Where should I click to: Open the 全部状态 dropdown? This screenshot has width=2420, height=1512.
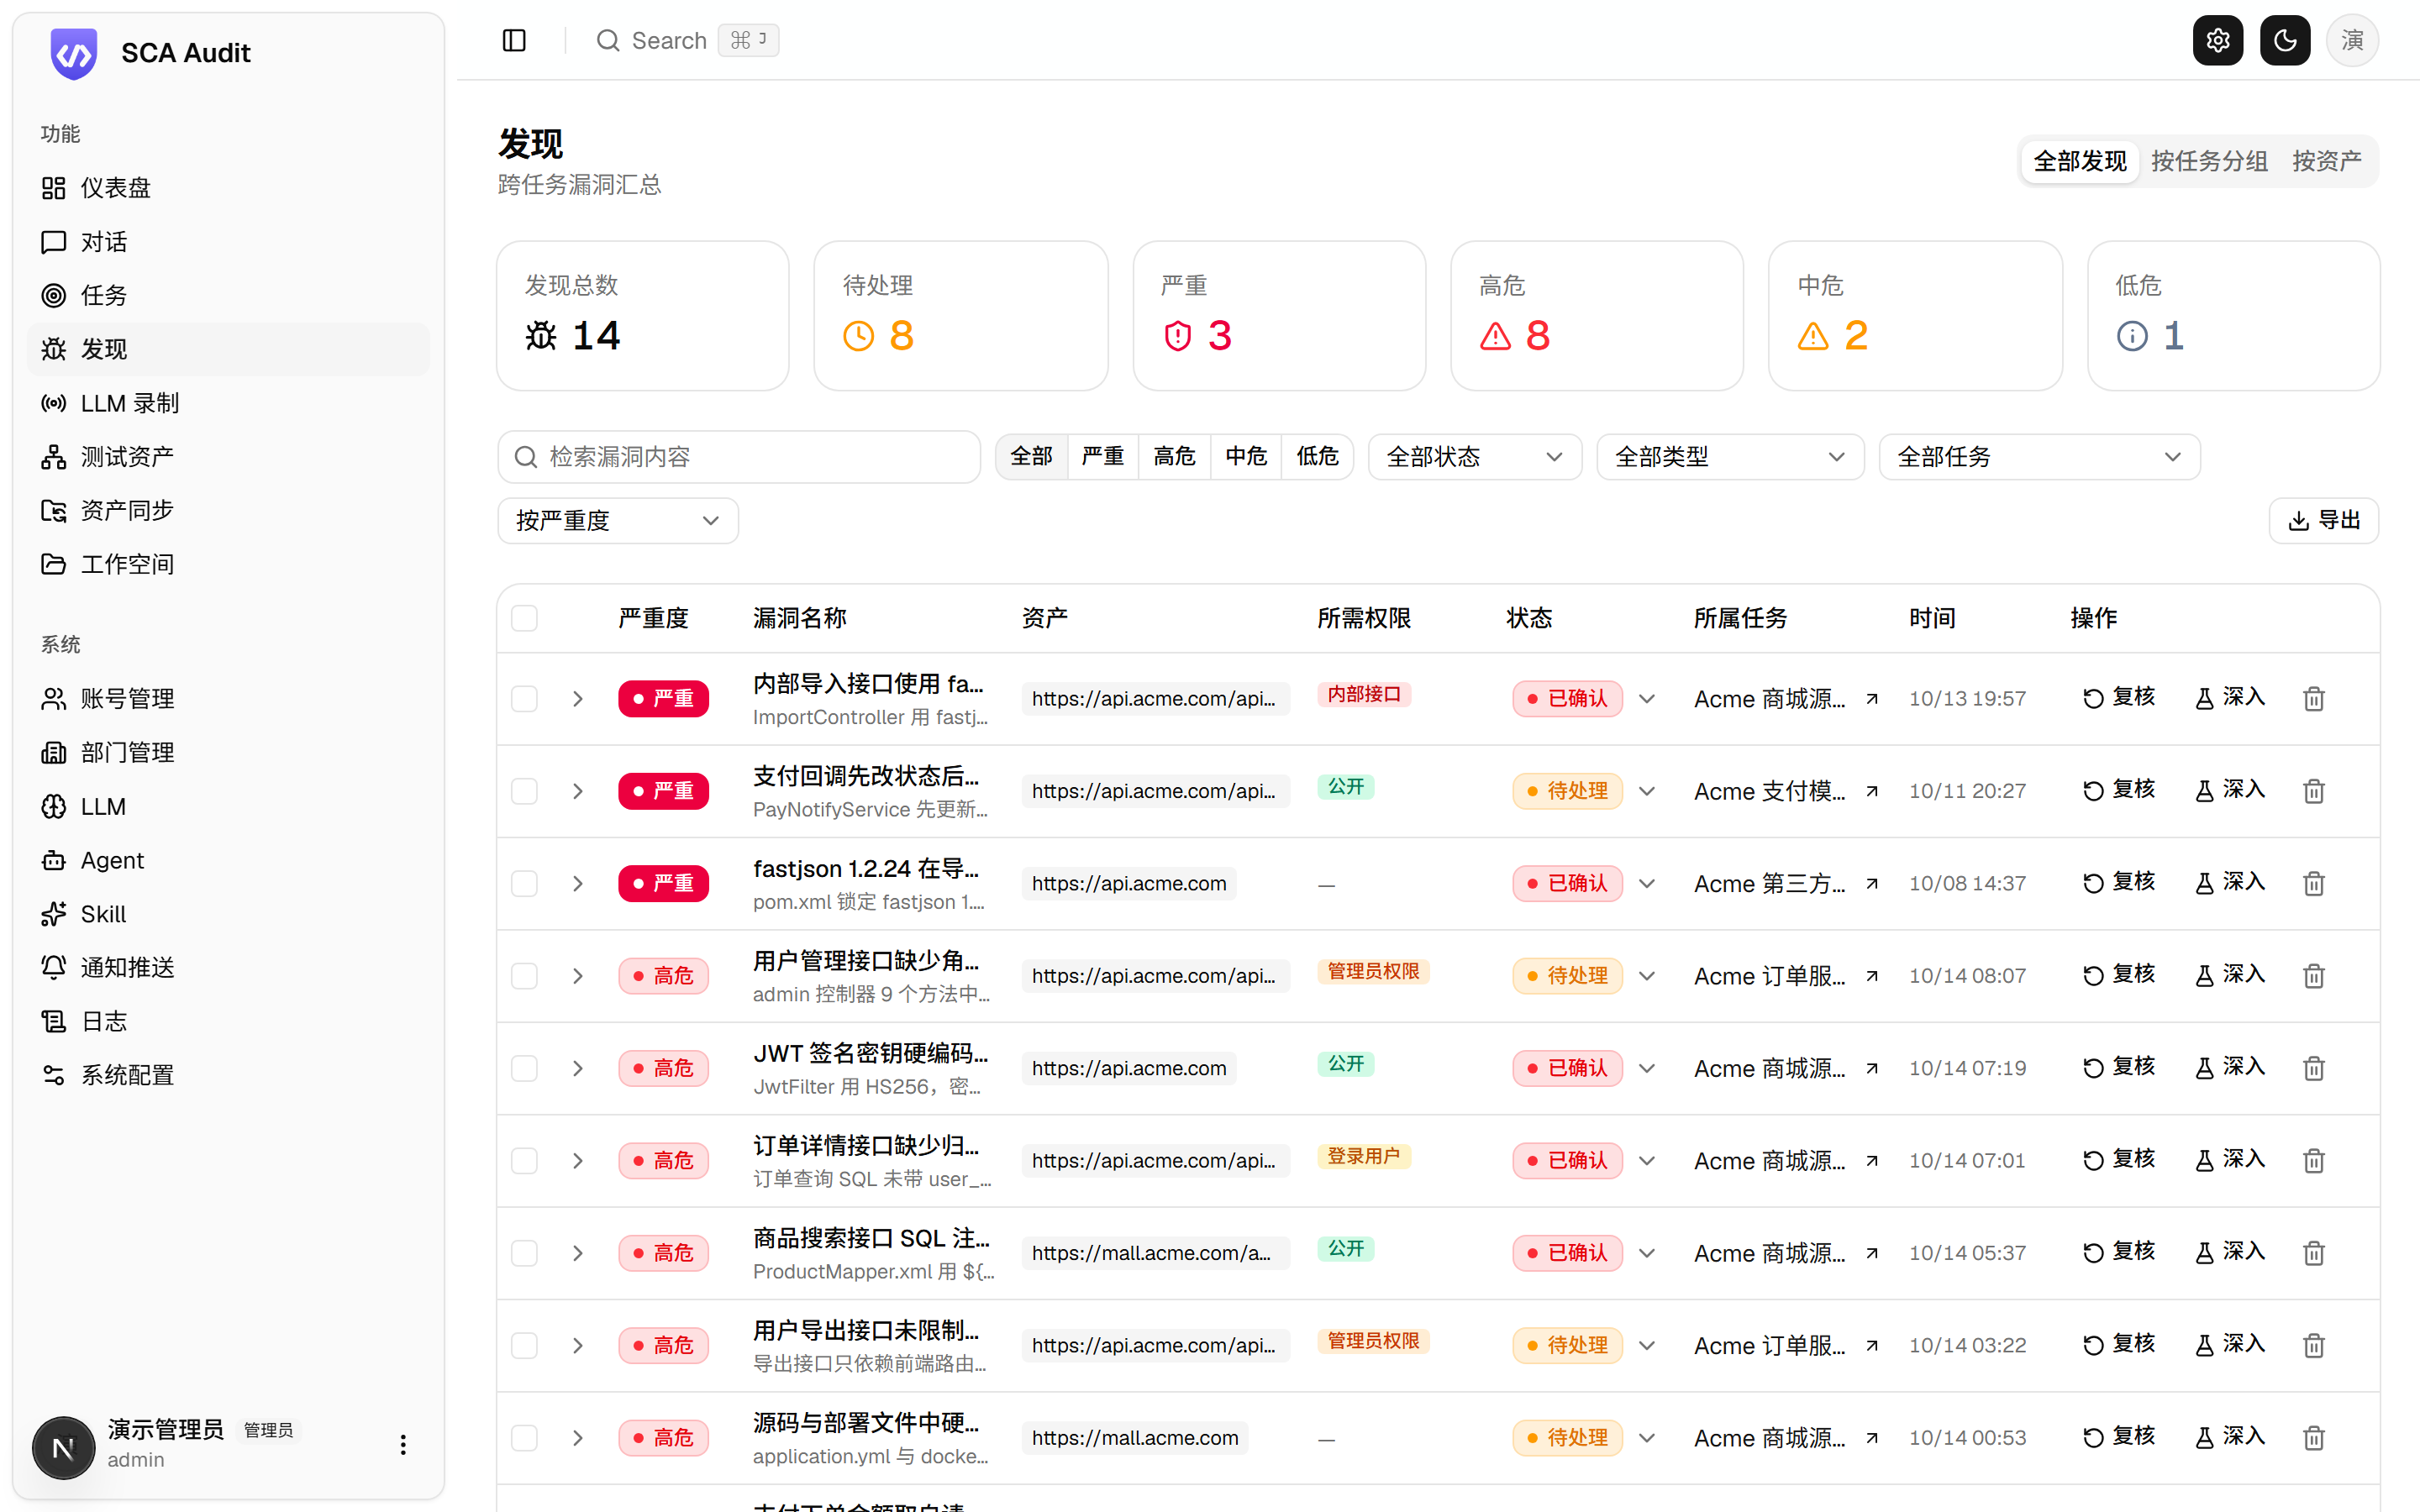[x=1474, y=457]
